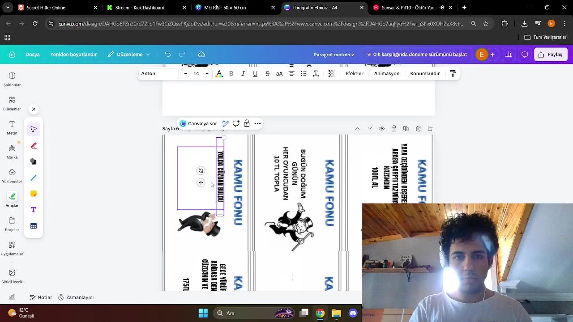The width and height of the screenshot is (573, 322).
Task: Add a comment to the element
Action: click(x=236, y=123)
